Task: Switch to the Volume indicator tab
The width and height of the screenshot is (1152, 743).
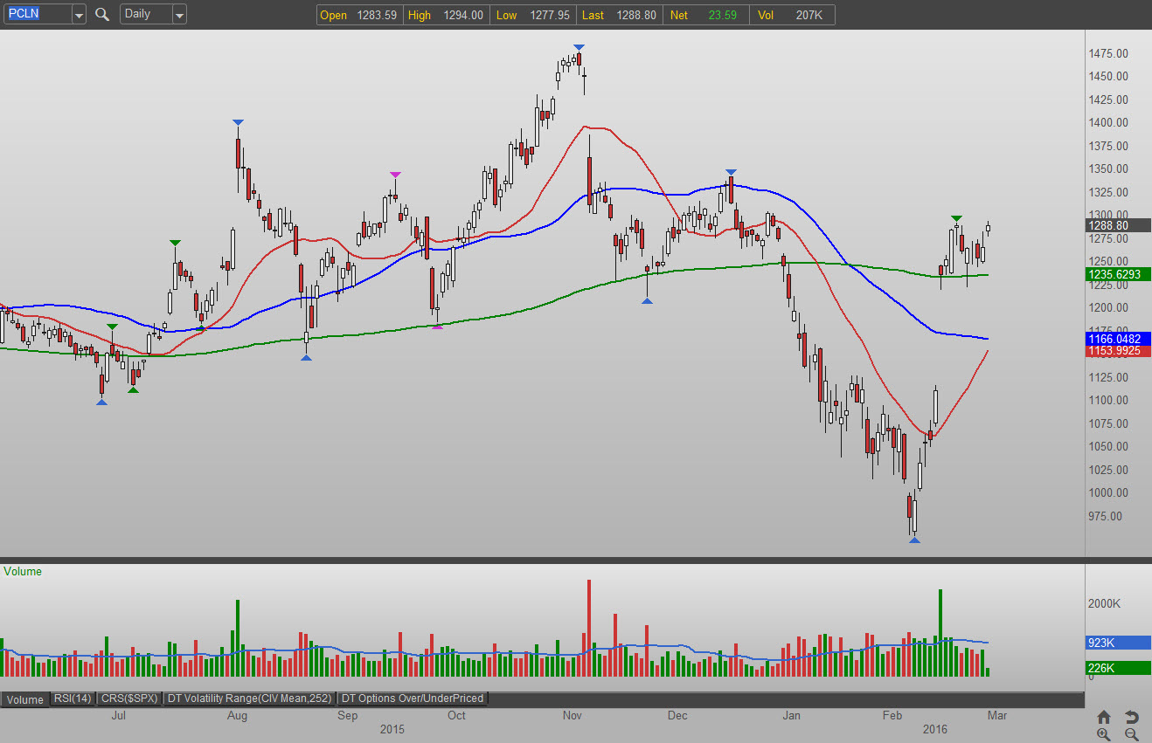Action: click(x=25, y=698)
